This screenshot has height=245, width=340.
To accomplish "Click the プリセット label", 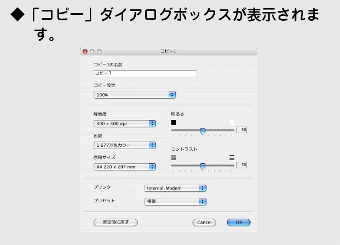I will 104,201.
